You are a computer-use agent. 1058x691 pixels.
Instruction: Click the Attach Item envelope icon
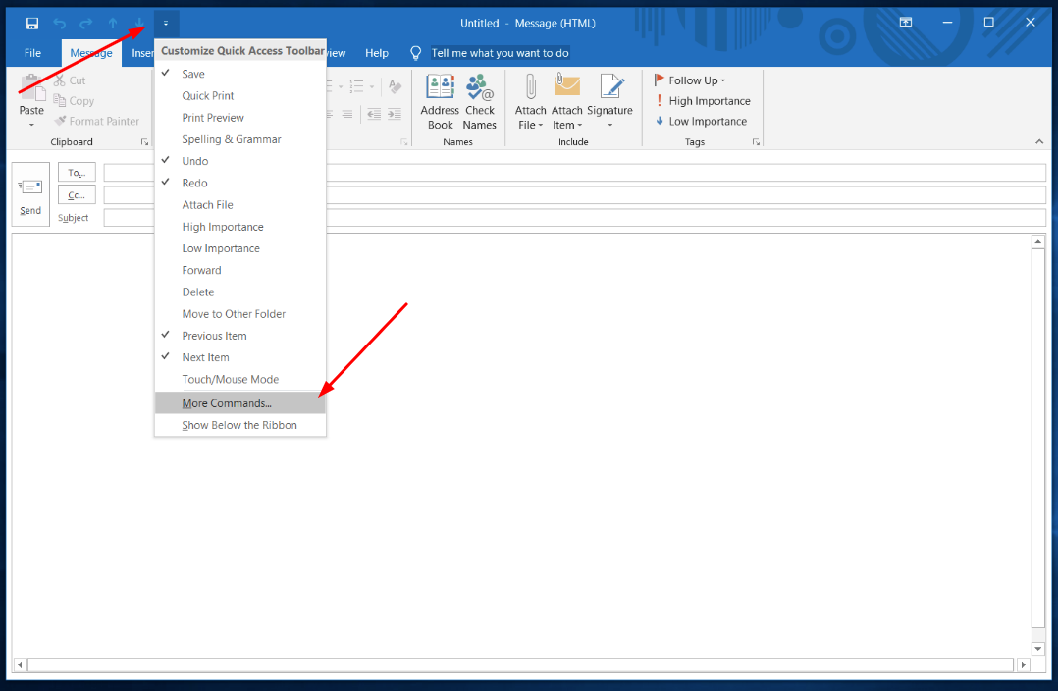pos(567,87)
